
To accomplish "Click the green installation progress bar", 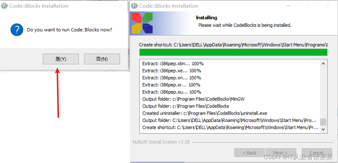I will 233,52.
